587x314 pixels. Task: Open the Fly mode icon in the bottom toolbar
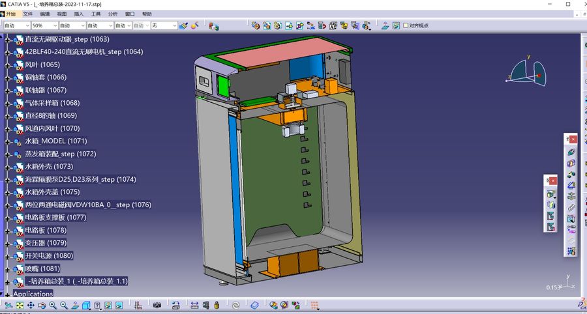pyautogui.click(x=8, y=306)
